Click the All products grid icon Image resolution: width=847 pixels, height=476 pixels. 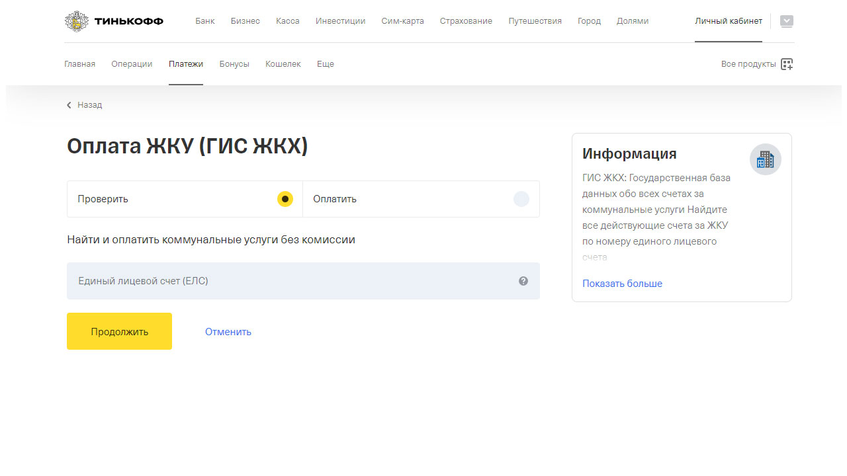(x=787, y=64)
